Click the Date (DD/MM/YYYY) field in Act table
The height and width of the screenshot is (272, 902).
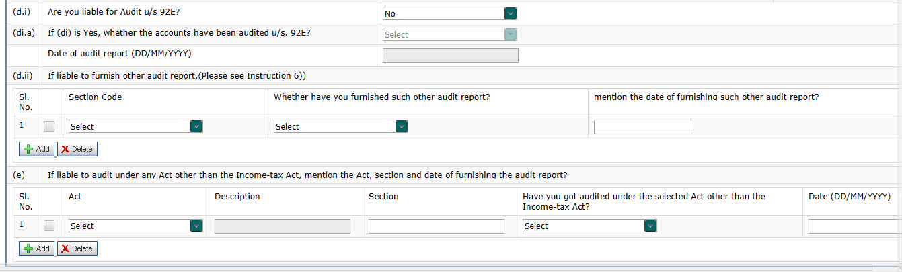[853, 226]
